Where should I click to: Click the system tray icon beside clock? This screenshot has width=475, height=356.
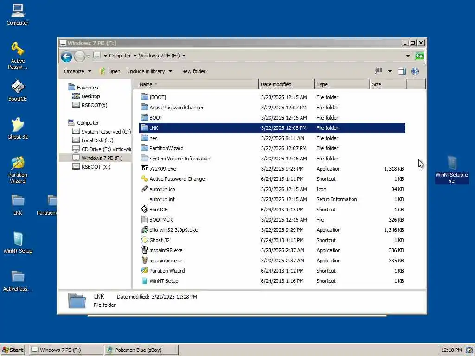tap(469, 350)
